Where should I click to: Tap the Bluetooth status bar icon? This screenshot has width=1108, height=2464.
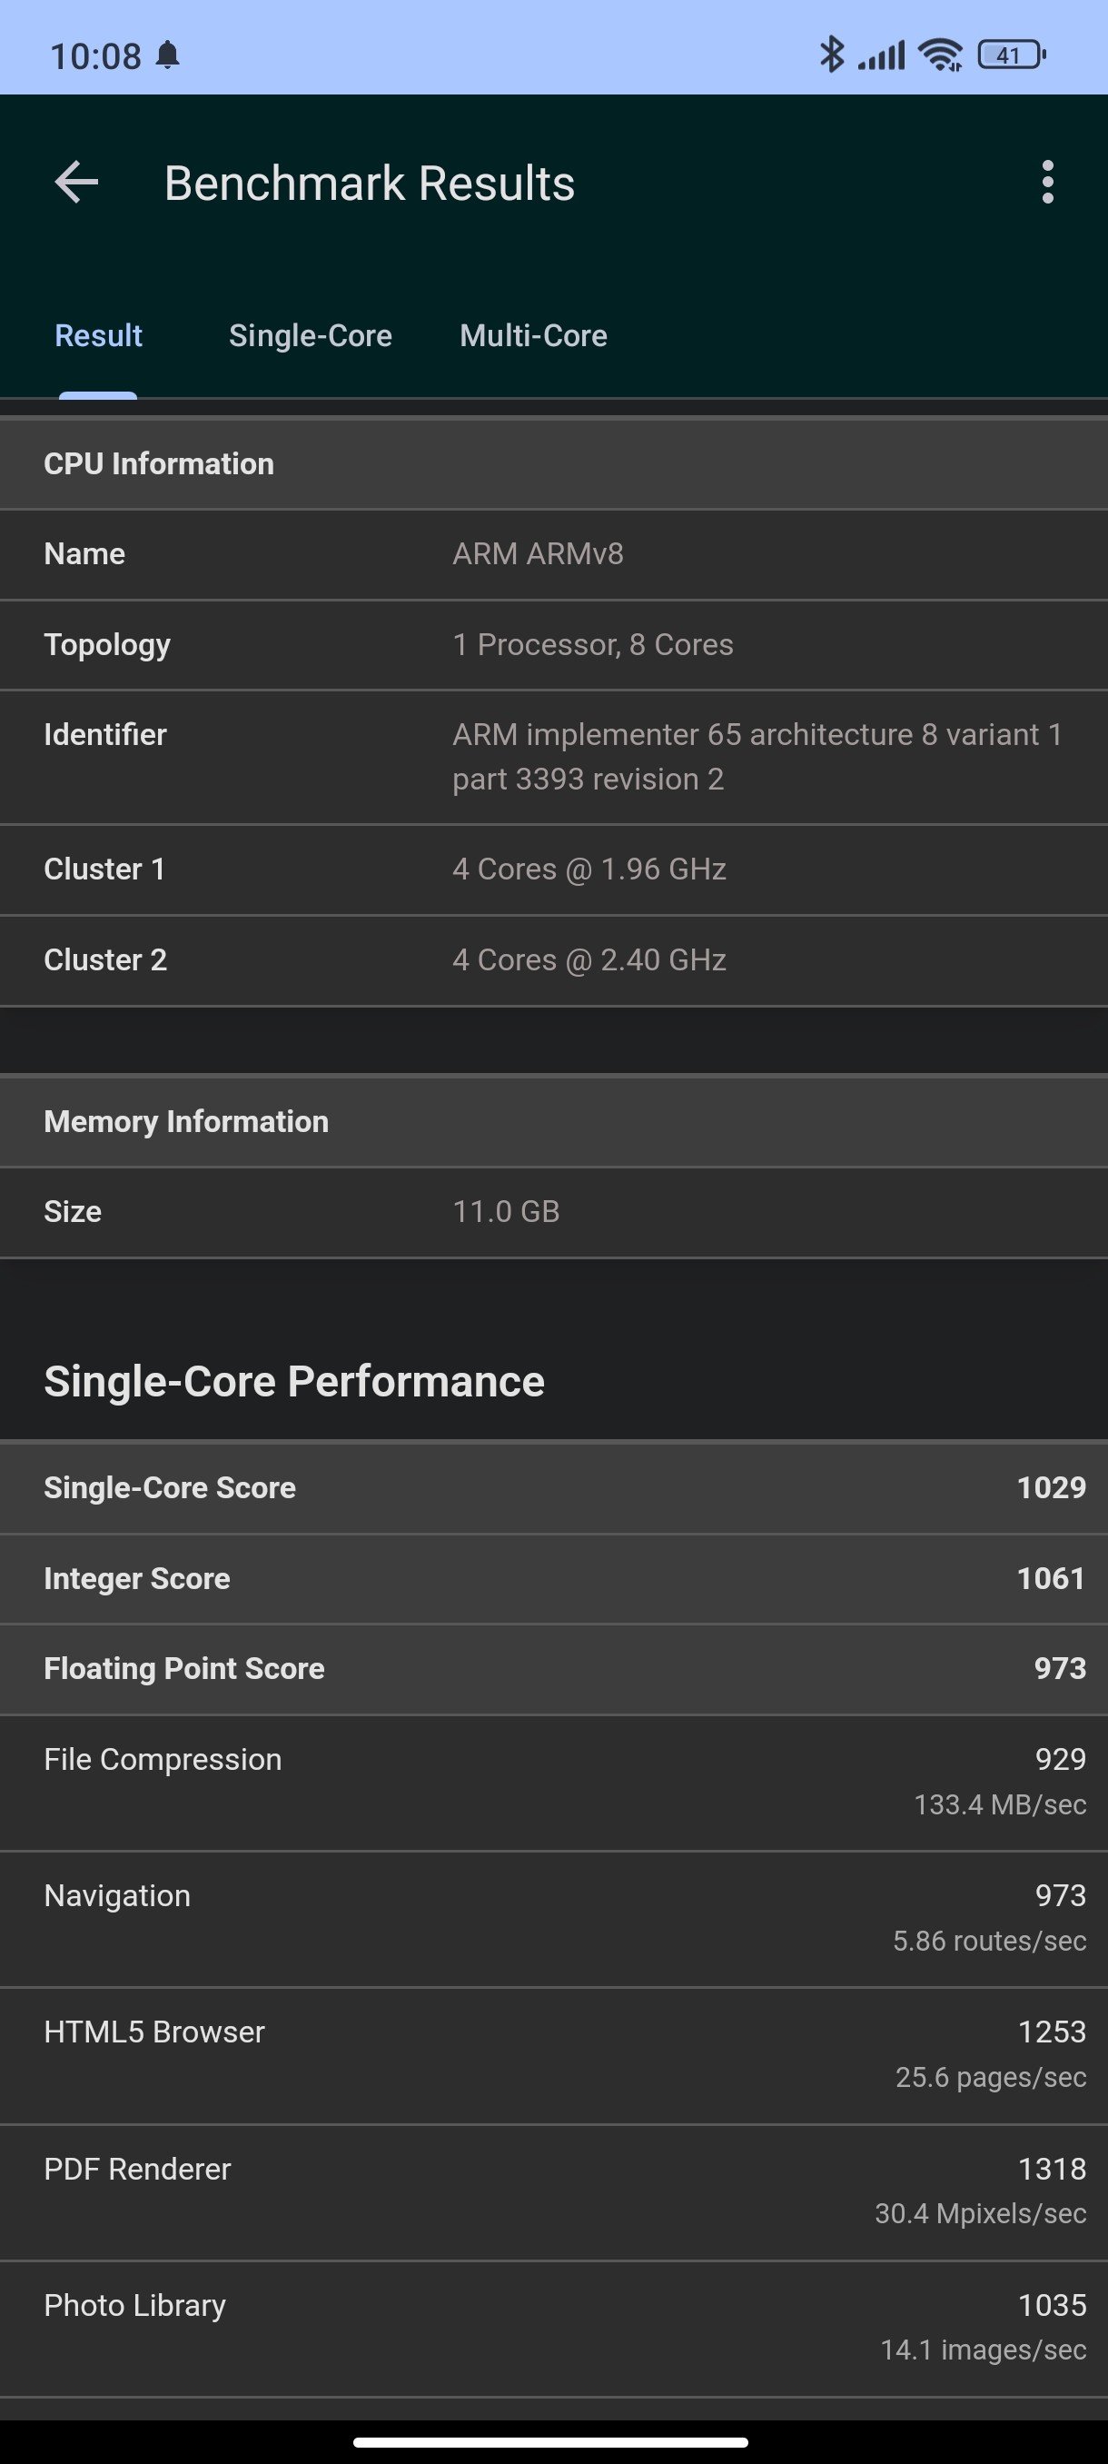point(832,55)
